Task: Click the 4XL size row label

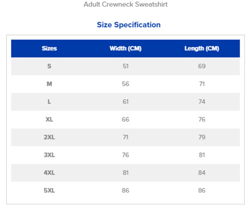Action: [x=49, y=173]
